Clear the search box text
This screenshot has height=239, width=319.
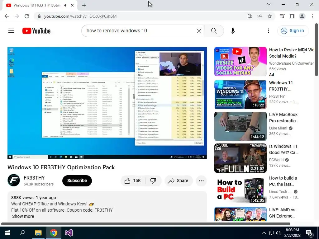pyautogui.click(x=199, y=31)
